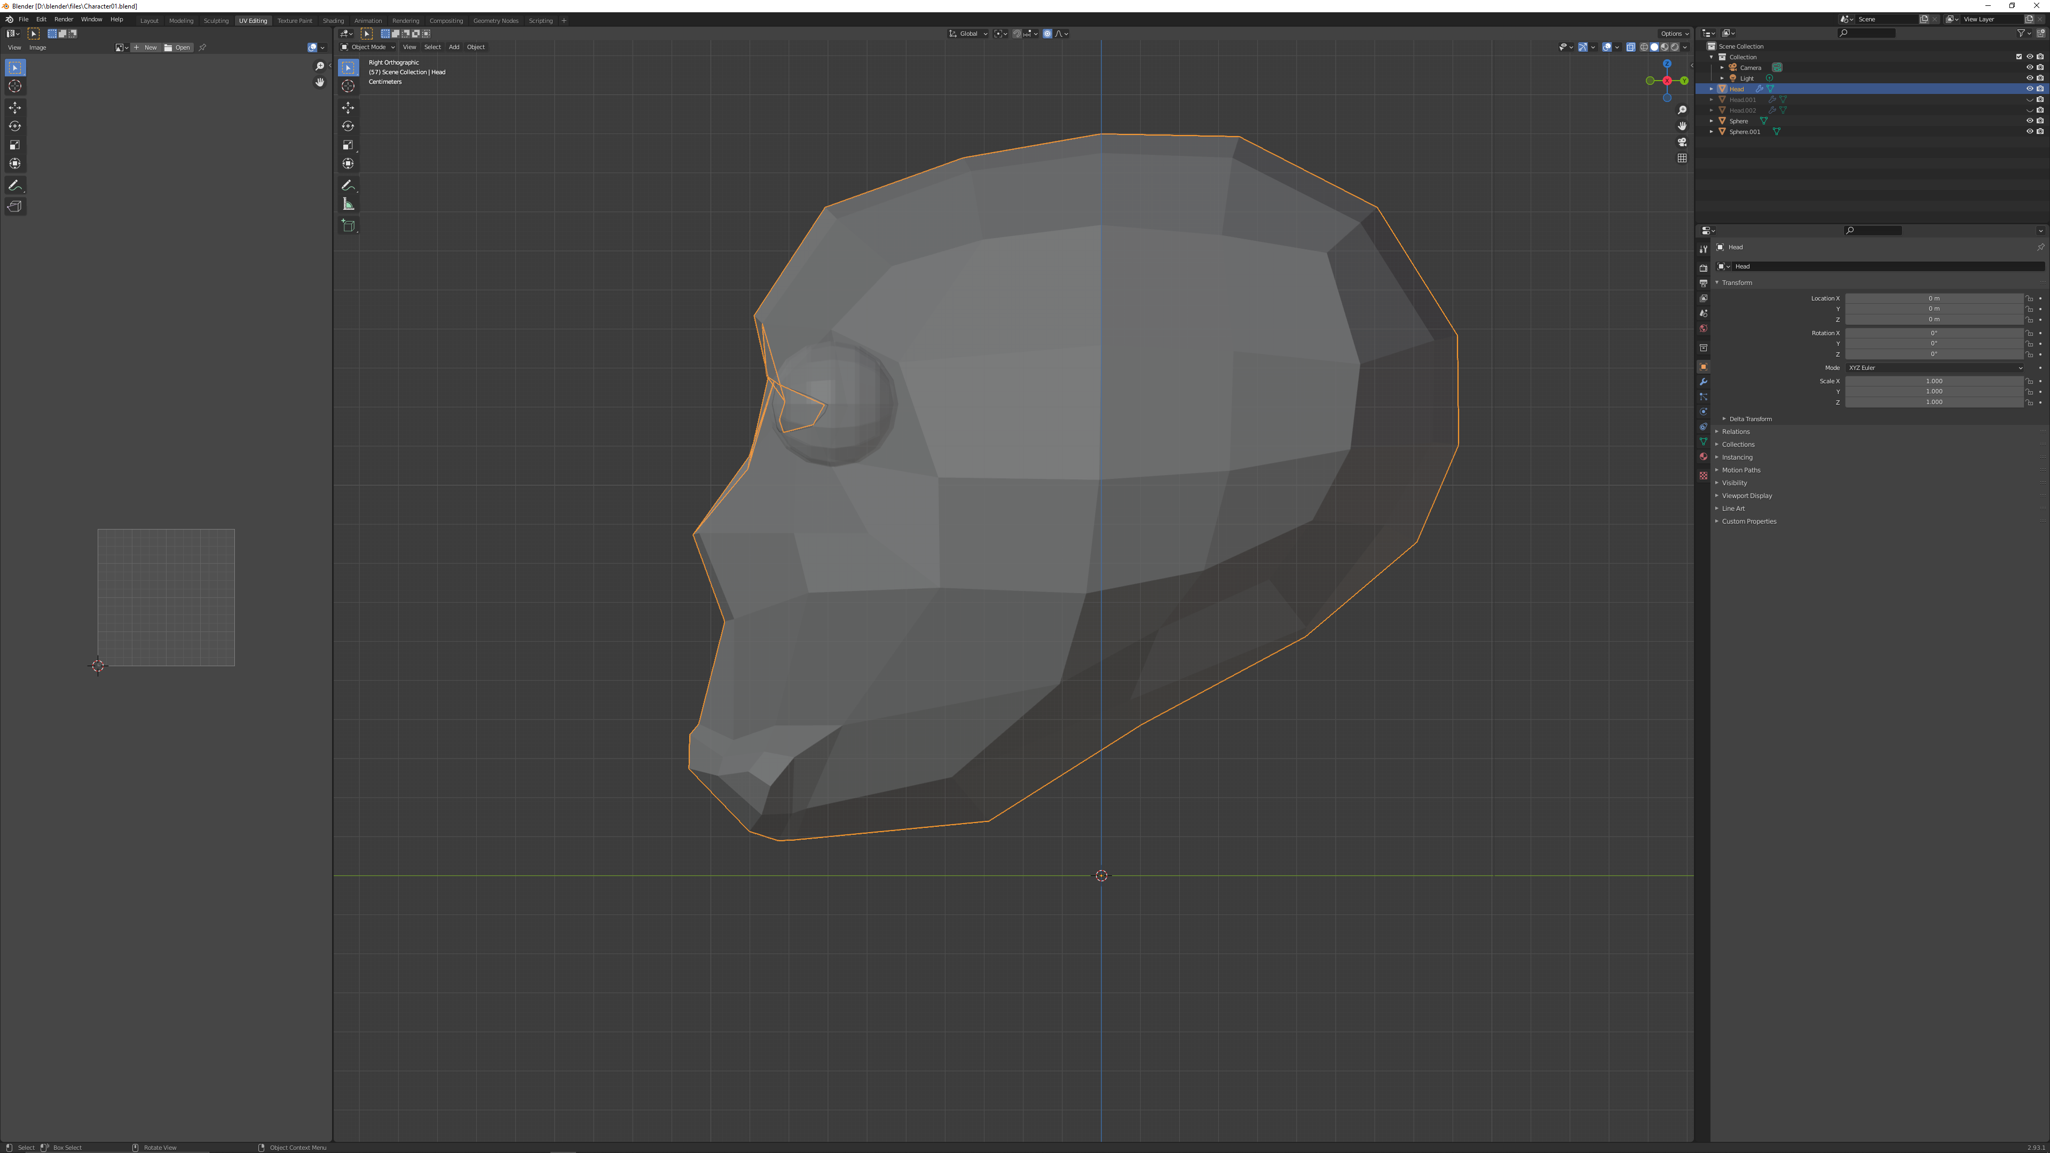The width and height of the screenshot is (2050, 1153).
Task: Switch to the Shading workspace tab
Action: [333, 20]
